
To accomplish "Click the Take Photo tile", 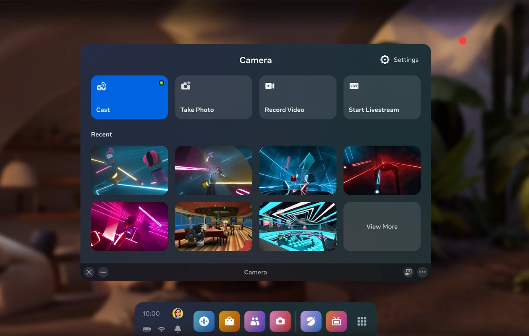I will click(x=213, y=97).
